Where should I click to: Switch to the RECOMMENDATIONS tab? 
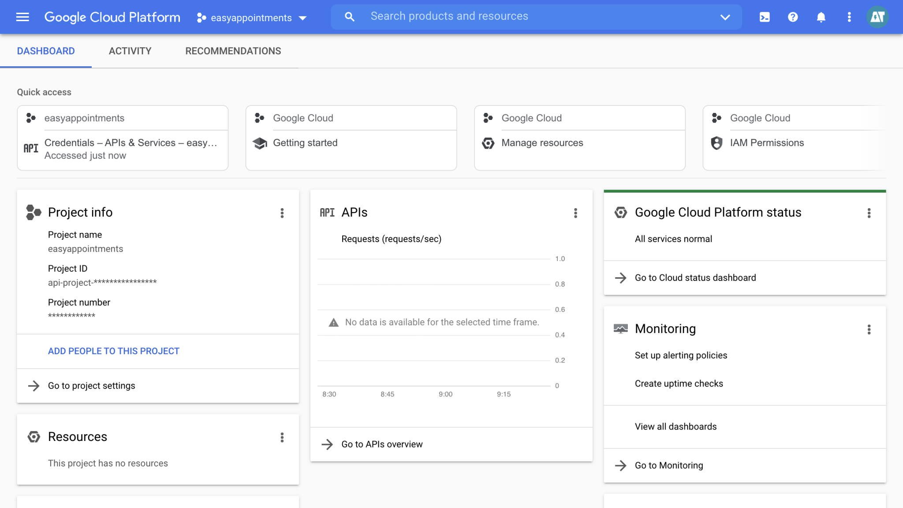point(233,51)
